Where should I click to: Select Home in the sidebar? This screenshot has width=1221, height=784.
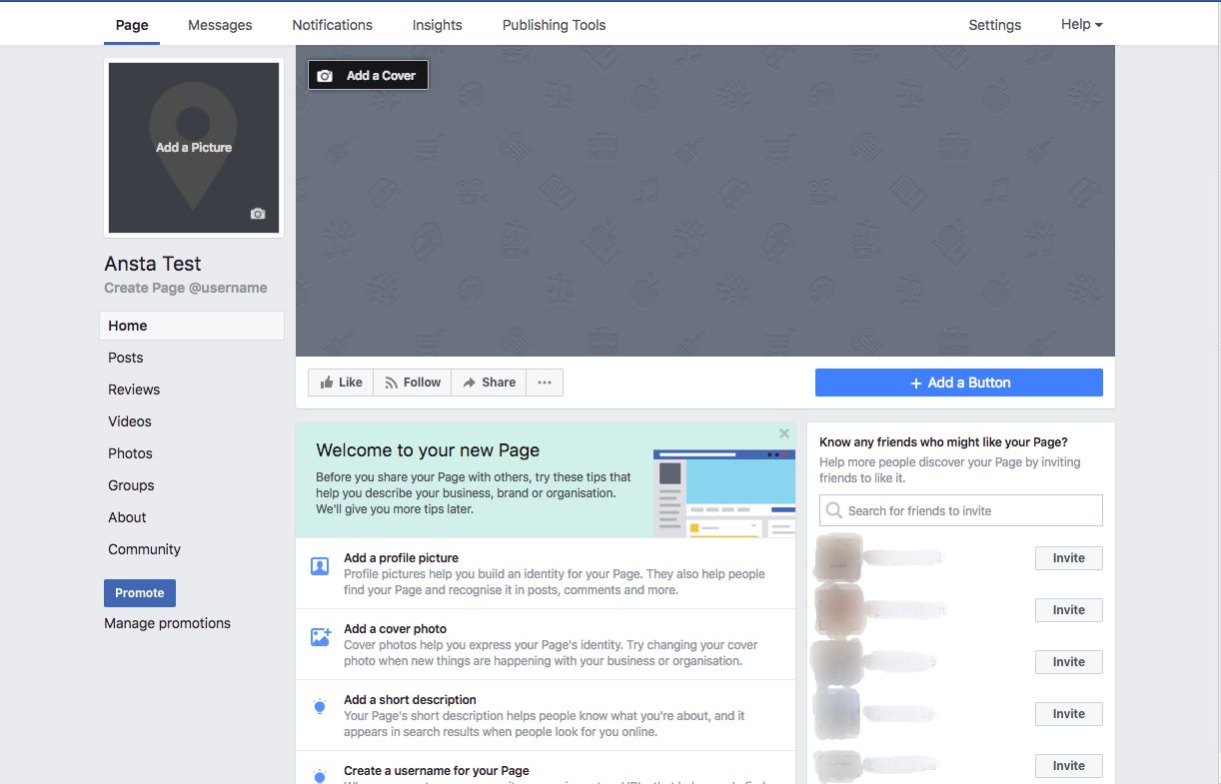tap(192, 326)
